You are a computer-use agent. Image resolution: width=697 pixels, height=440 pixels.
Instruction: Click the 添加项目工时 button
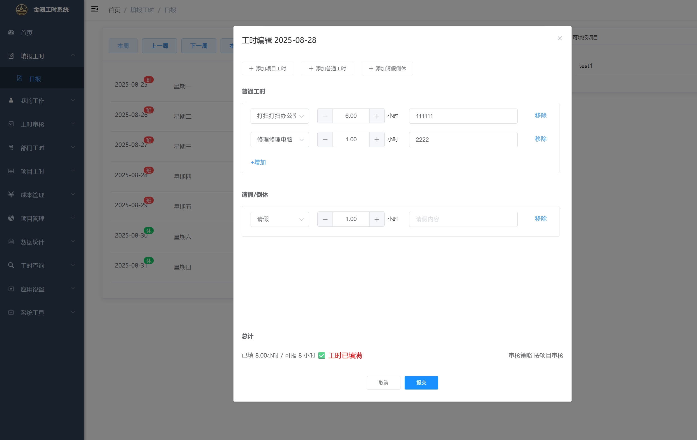coord(267,68)
